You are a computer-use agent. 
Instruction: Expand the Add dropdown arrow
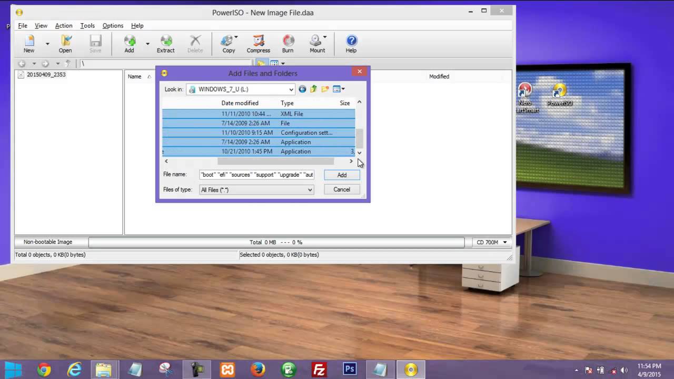pyautogui.click(x=147, y=44)
